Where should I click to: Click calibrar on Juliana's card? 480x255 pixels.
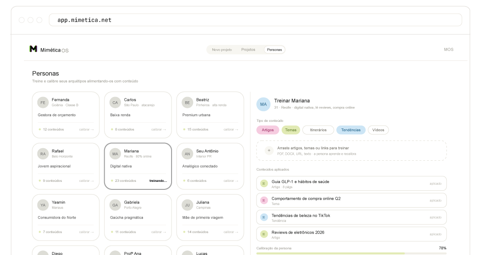231,232
